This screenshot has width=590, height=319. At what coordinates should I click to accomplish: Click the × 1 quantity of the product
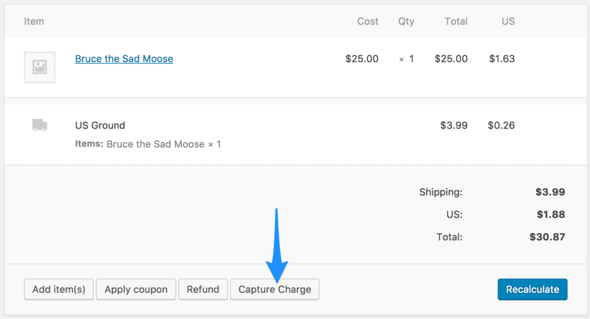(x=406, y=59)
